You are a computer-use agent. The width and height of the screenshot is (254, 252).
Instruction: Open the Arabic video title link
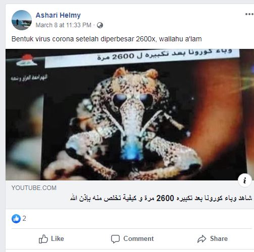(161, 198)
